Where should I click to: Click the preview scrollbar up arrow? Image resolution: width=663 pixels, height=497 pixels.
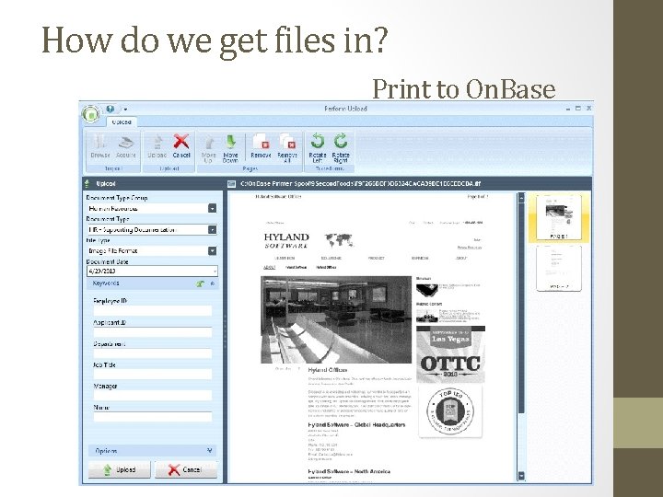pyautogui.click(x=521, y=197)
